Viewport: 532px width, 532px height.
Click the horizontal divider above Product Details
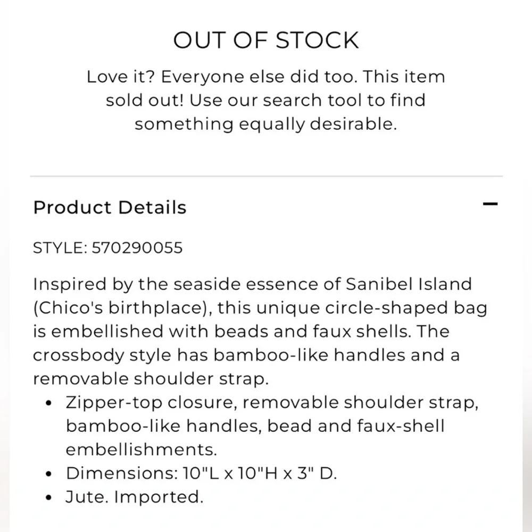click(267, 176)
